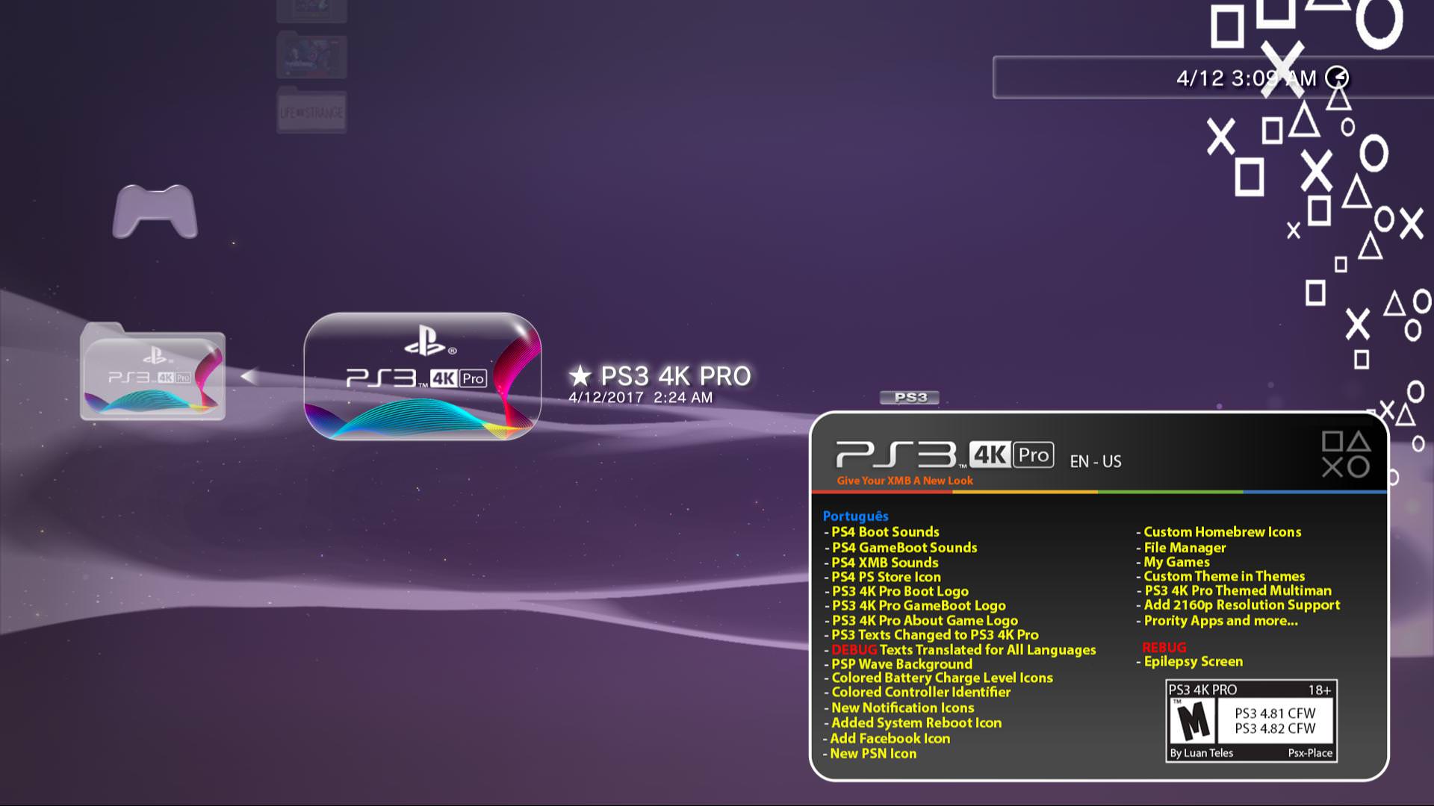Click the PlayStation shapes icon in info panel
The height and width of the screenshot is (806, 1434).
click(1345, 454)
